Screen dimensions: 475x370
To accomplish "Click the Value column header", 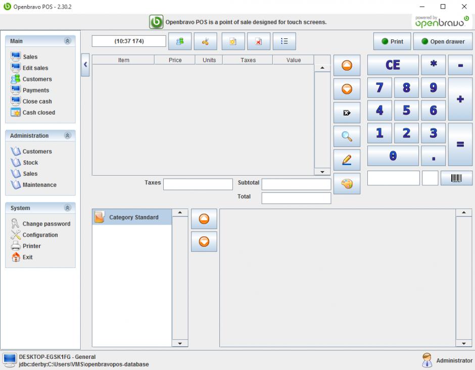I will 293,60.
